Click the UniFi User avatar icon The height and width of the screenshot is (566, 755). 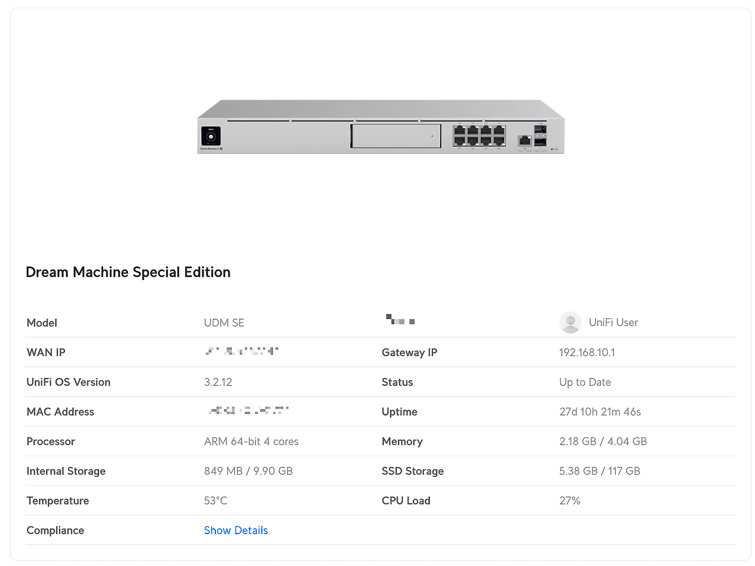point(570,323)
